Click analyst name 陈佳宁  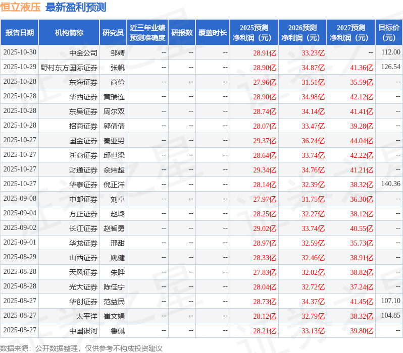coord(114,287)
